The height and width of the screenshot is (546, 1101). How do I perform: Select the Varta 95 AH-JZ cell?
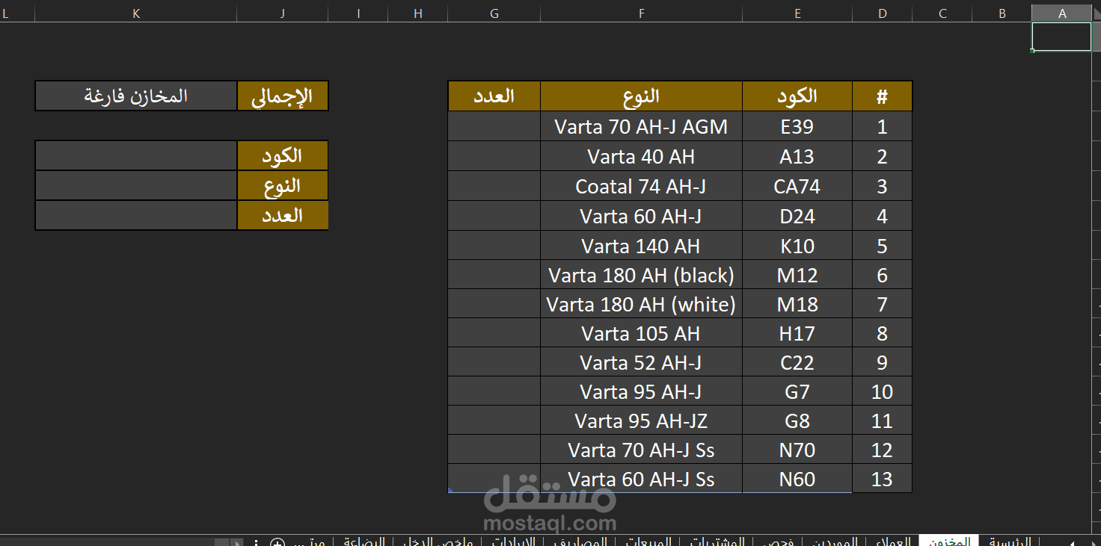tap(641, 421)
